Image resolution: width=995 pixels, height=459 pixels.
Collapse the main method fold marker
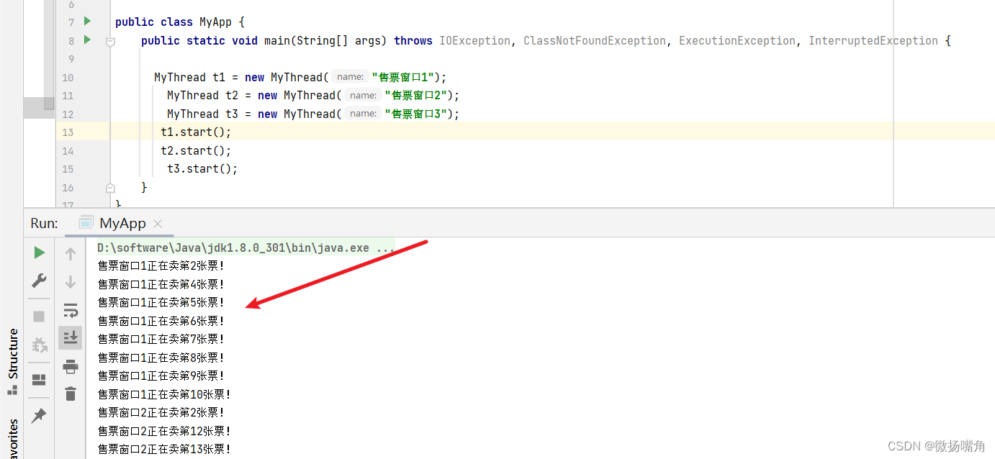point(110,42)
